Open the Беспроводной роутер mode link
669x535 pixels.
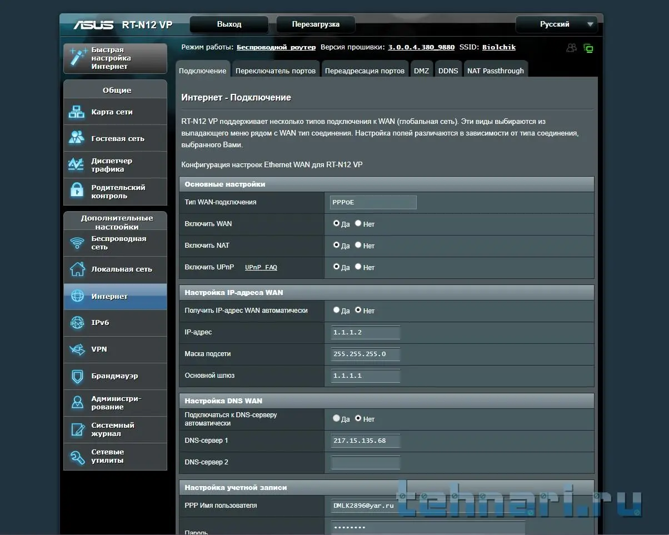point(276,48)
